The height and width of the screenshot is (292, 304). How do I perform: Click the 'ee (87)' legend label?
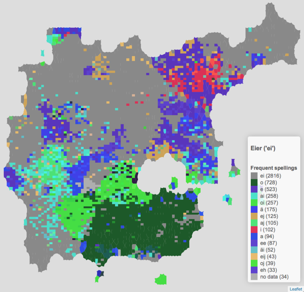[269, 243]
